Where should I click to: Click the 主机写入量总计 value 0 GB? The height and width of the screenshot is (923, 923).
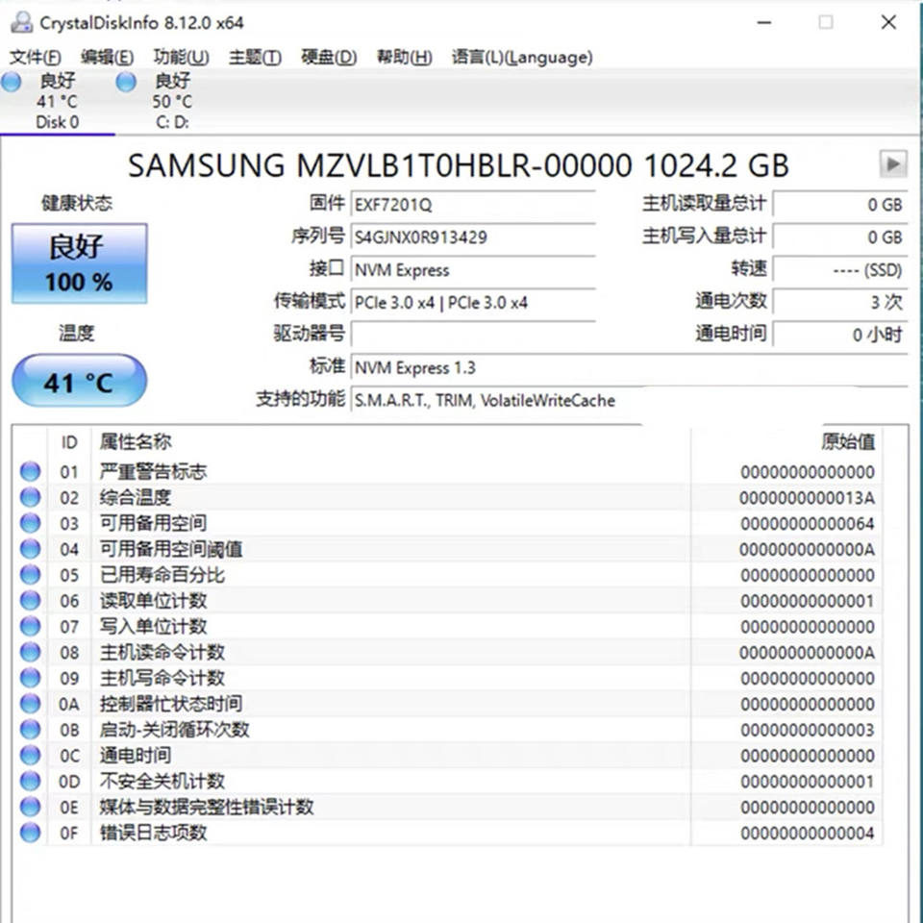(840, 237)
